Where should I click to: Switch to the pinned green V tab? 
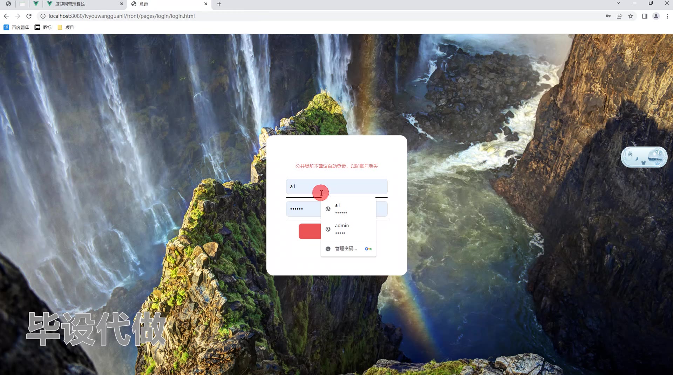(x=36, y=4)
